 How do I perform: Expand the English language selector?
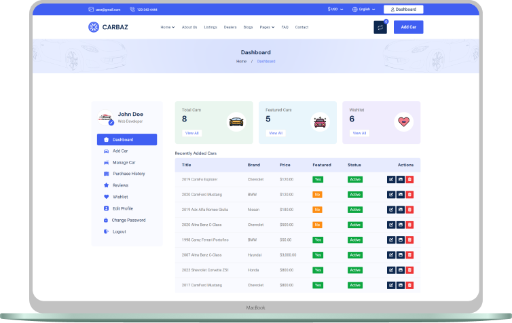366,9
